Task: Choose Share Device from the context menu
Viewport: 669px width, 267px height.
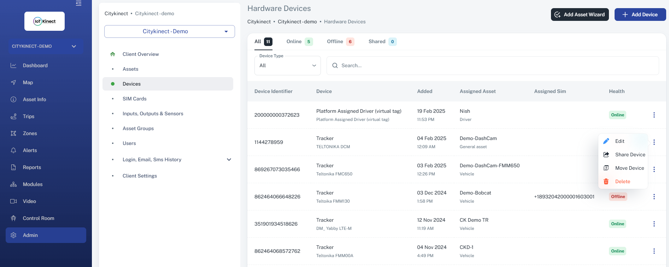Action: (x=630, y=155)
